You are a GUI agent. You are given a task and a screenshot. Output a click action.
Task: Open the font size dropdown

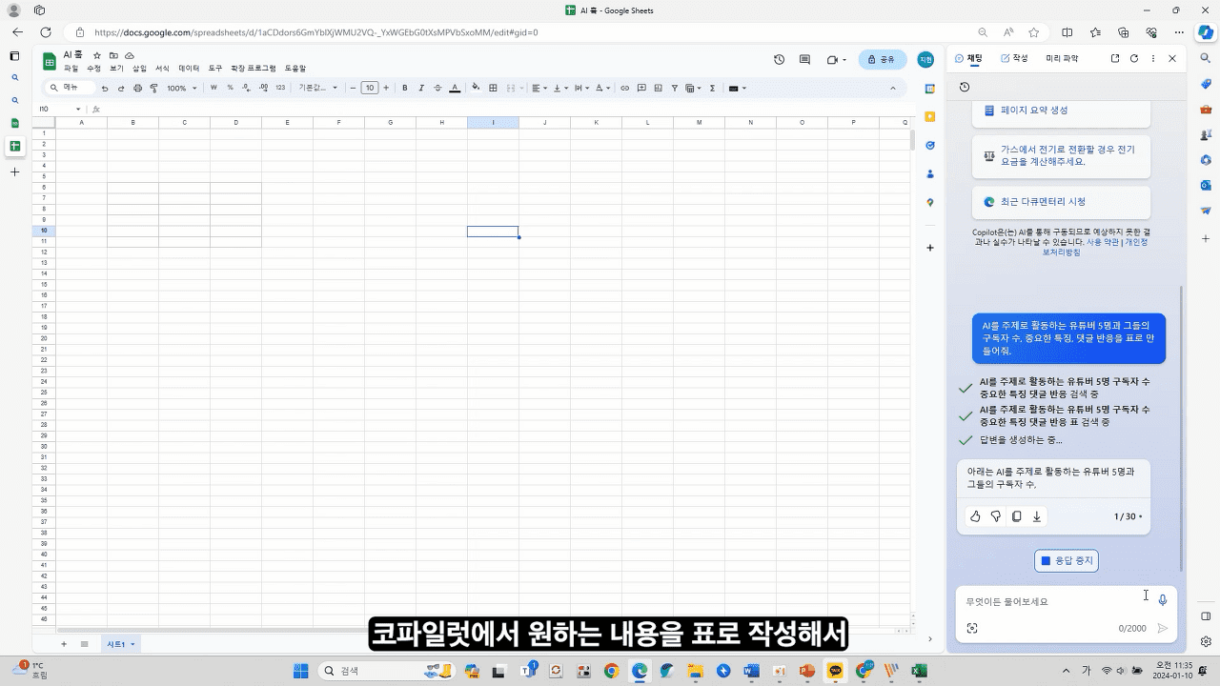point(370,88)
